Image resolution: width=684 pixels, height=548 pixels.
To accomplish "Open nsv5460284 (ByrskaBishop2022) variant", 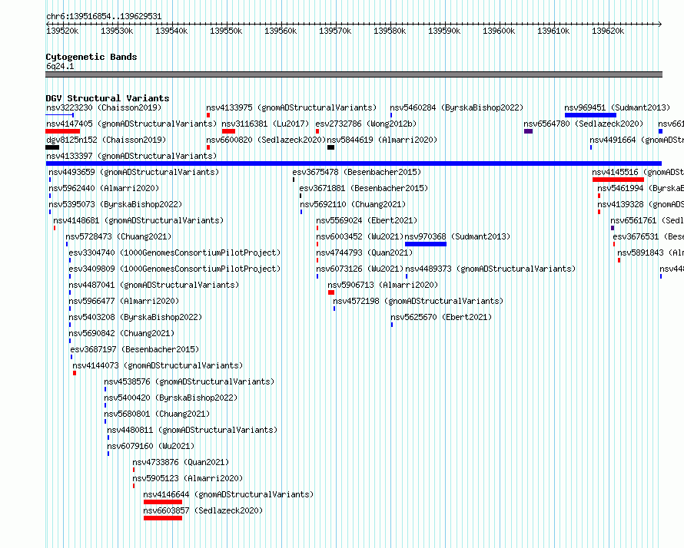I will 457,107.
